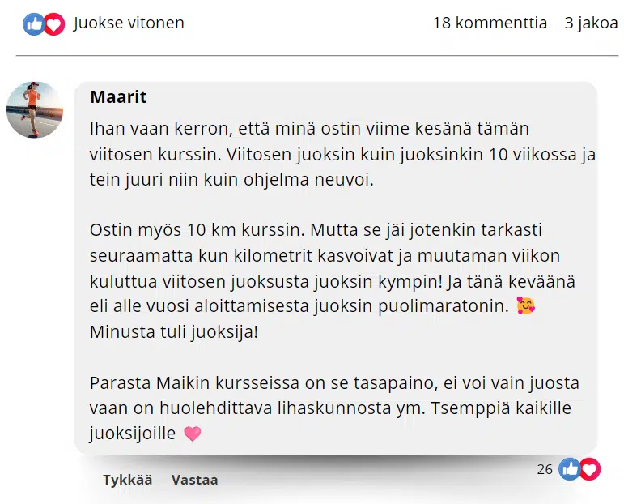The width and height of the screenshot is (624, 504).
Task: Click the name Maarit in the comment
Action: click(x=118, y=97)
